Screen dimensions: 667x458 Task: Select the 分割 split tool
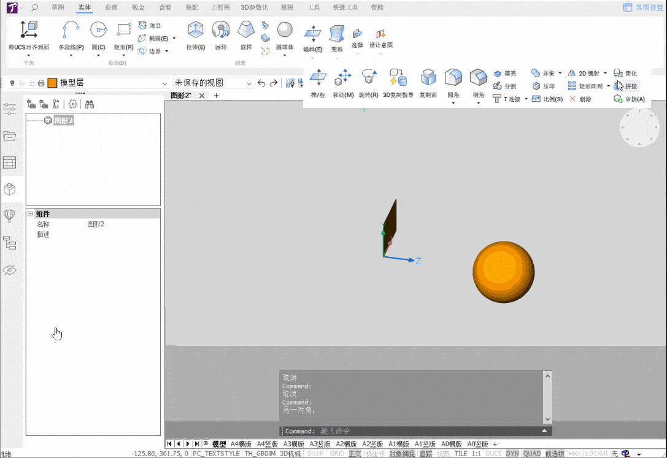tap(505, 86)
